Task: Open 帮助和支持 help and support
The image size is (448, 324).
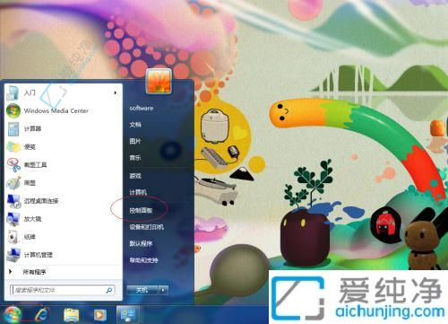Action: click(143, 260)
